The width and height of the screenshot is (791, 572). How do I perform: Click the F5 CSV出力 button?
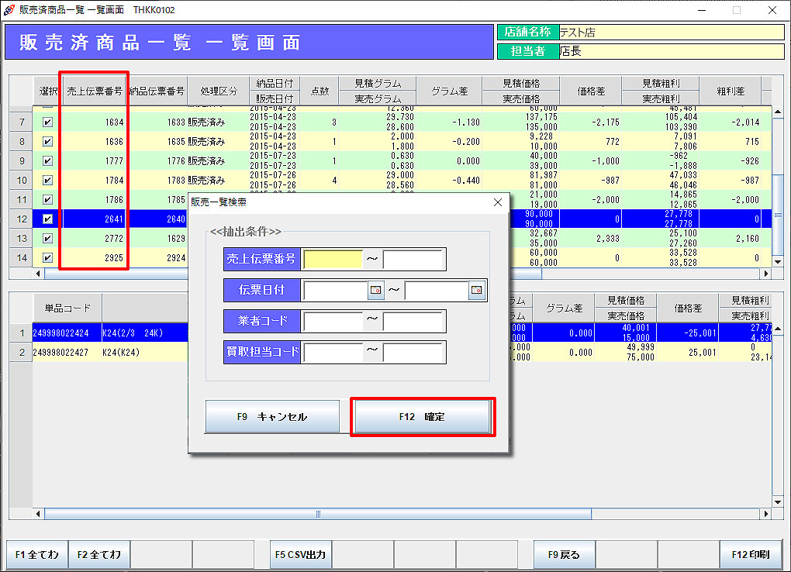point(301,555)
